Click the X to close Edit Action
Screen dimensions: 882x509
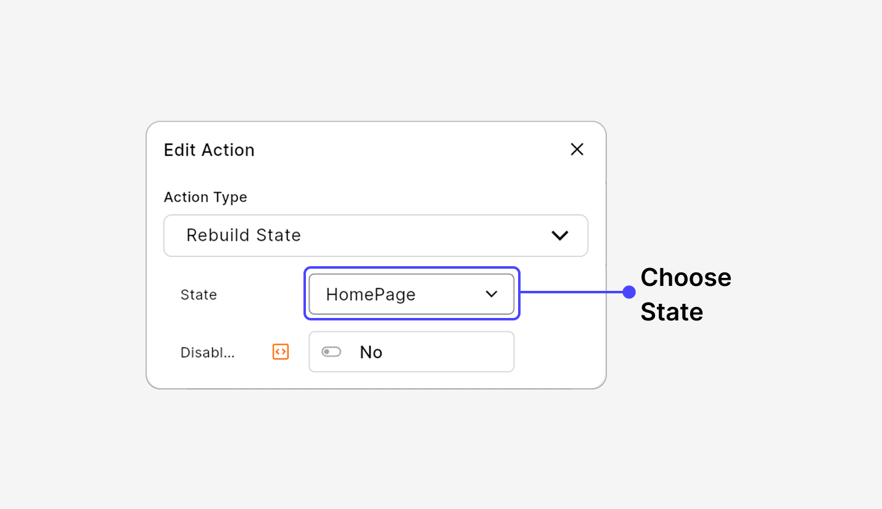pyautogui.click(x=577, y=149)
